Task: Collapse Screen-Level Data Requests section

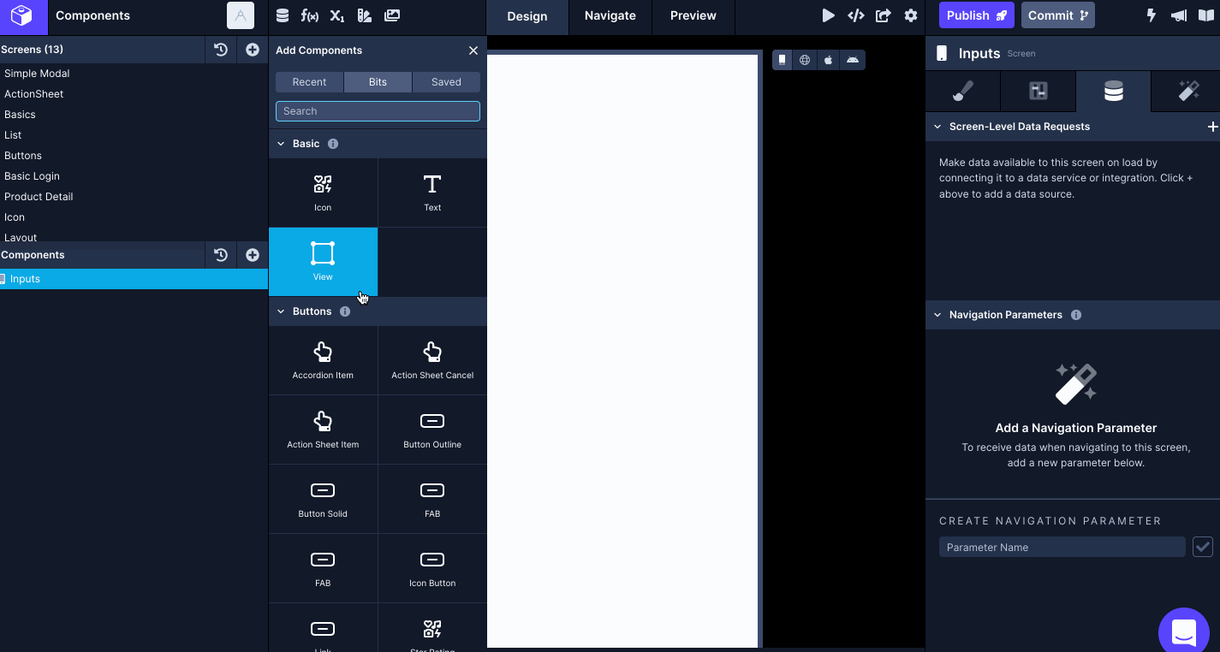Action: tap(937, 127)
